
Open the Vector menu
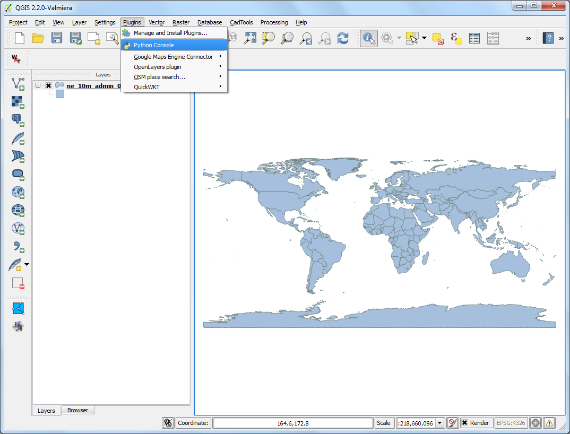[157, 22]
